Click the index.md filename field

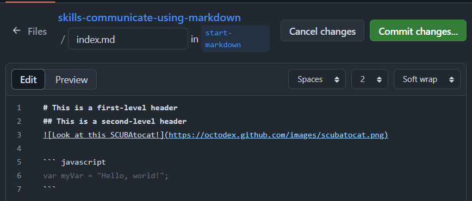point(128,39)
